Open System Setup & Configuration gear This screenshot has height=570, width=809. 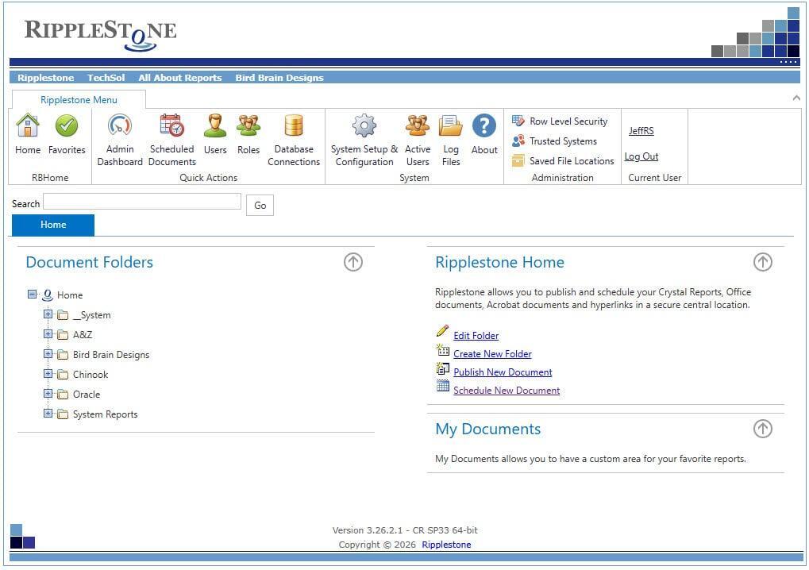point(364,126)
